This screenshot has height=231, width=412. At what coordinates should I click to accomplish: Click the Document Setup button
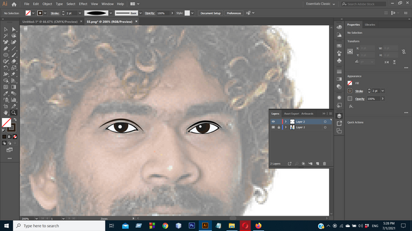tap(211, 13)
